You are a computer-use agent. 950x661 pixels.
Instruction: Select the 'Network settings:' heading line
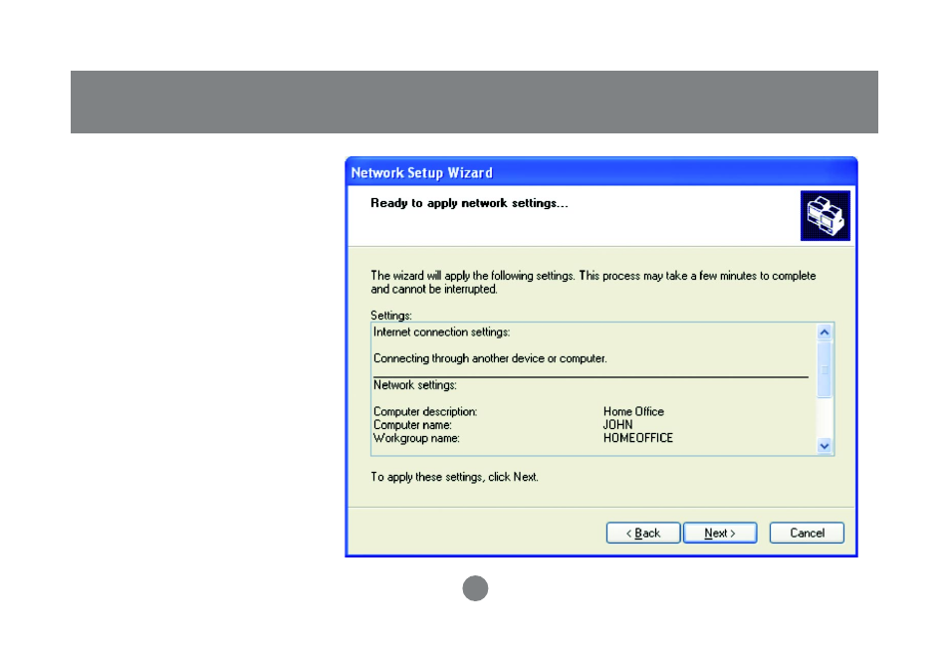click(x=415, y=385)
